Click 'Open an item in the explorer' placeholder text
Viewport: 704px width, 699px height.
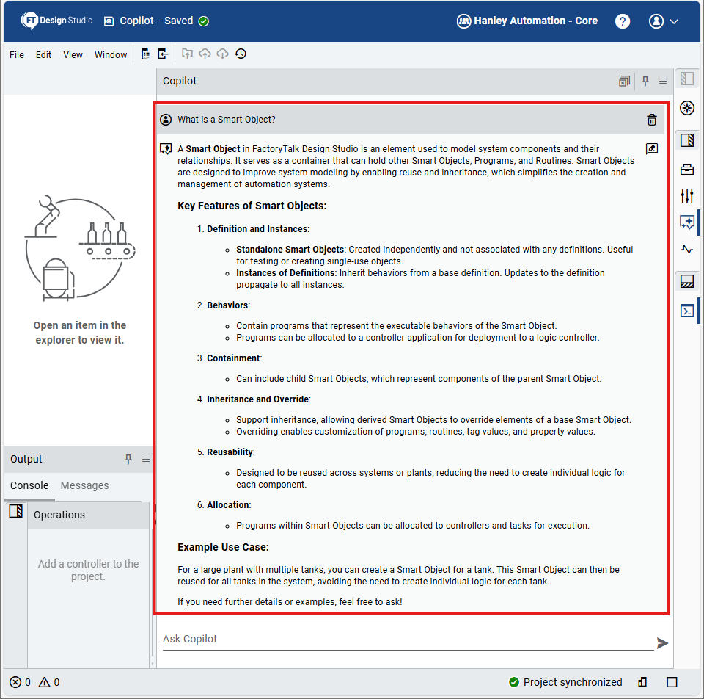pos(79,333)
